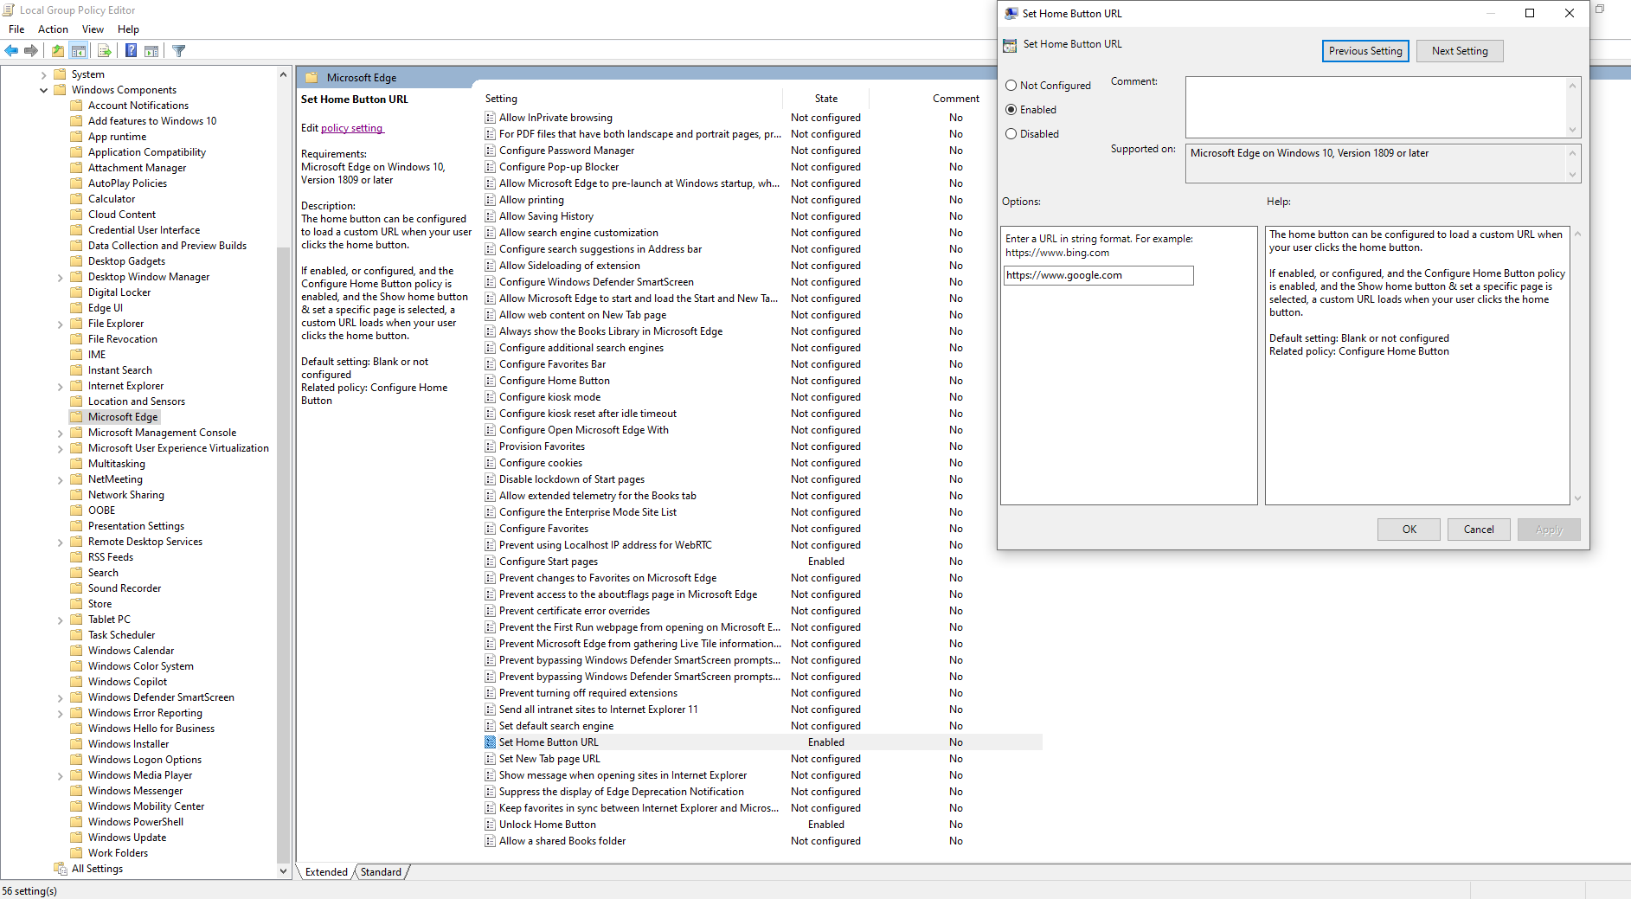Click the File Explorer folder icon
Screen dimensions: 1631x899
pyautogui.click(x=77, y=324)
